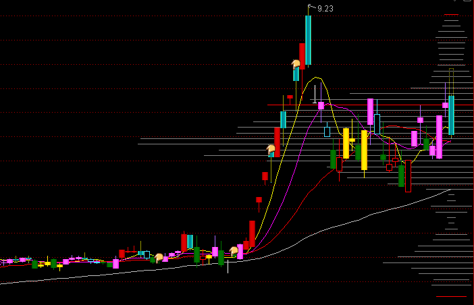Click the yellow dotted projected candle at the latest bar
Screen dimensions: 474x305
[451, 82]
